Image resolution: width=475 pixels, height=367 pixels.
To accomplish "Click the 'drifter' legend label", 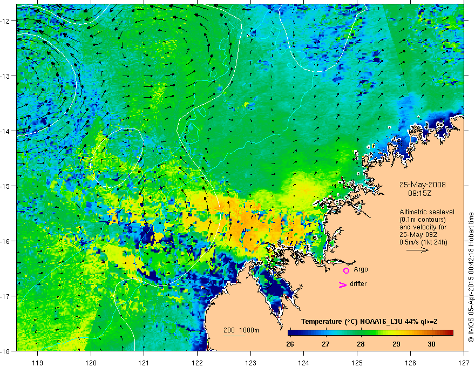I will coord(358,284).
